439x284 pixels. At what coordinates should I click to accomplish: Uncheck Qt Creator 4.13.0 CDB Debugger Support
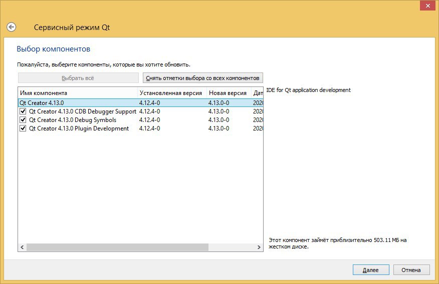point(23,111)
